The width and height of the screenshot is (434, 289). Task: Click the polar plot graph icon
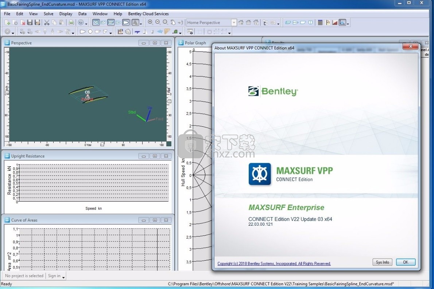pos(328,23)
